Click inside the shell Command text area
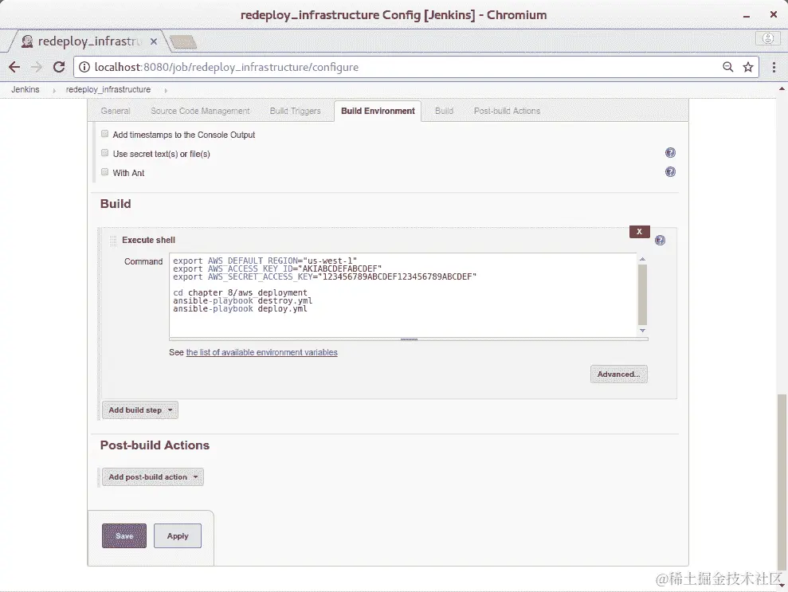Screen dimensions: 788x592 point(403,295)
